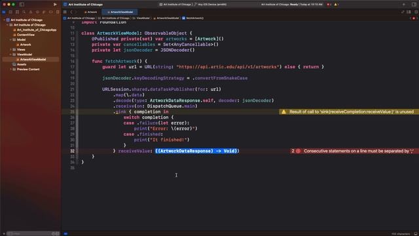Toggle the inspector panel at top right

pyautogui.click(x=414, y=5)
